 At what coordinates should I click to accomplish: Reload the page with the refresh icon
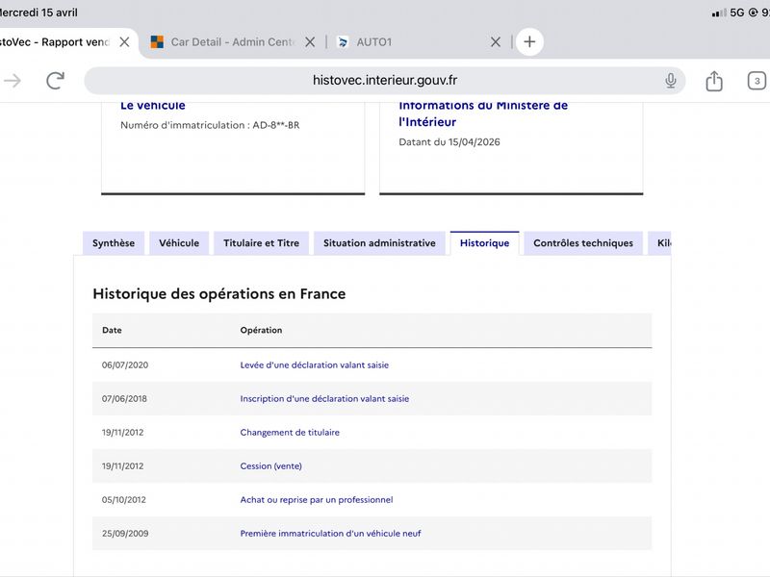[x=56, y=81]
